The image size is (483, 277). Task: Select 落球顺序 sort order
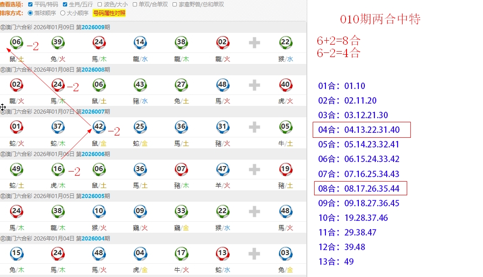31,13
